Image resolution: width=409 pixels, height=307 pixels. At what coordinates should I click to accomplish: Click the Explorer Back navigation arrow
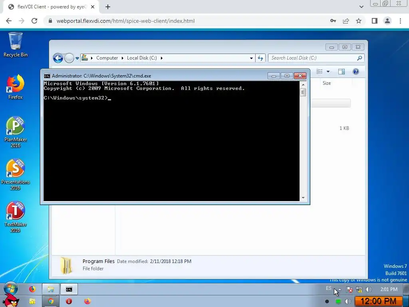58,58
